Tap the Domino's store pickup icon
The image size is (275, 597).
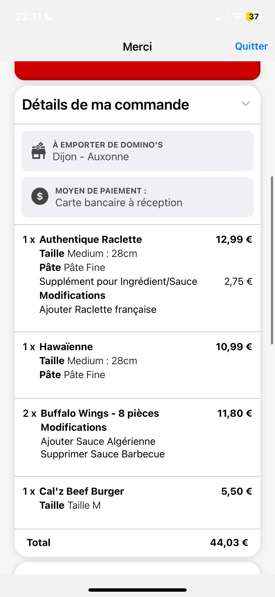click(39, 151)
